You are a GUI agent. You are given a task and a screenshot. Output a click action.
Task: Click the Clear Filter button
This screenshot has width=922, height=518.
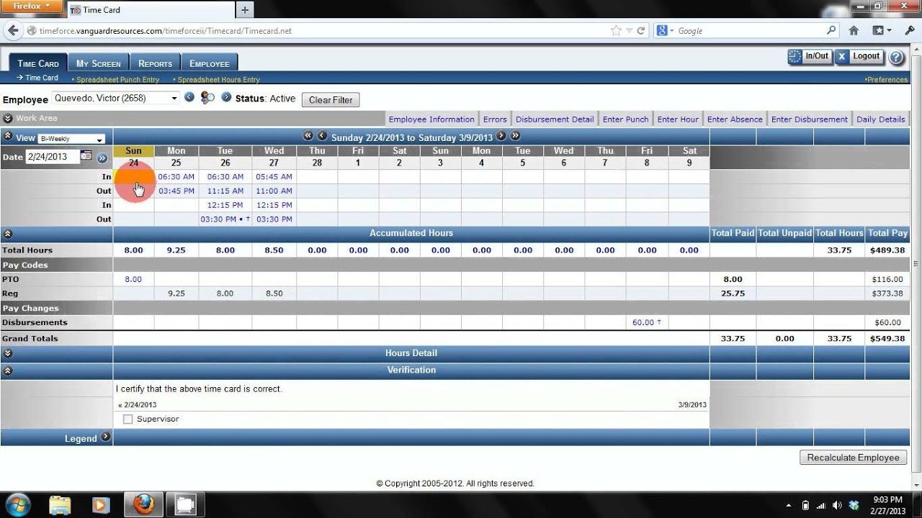[x=331, y=100]
